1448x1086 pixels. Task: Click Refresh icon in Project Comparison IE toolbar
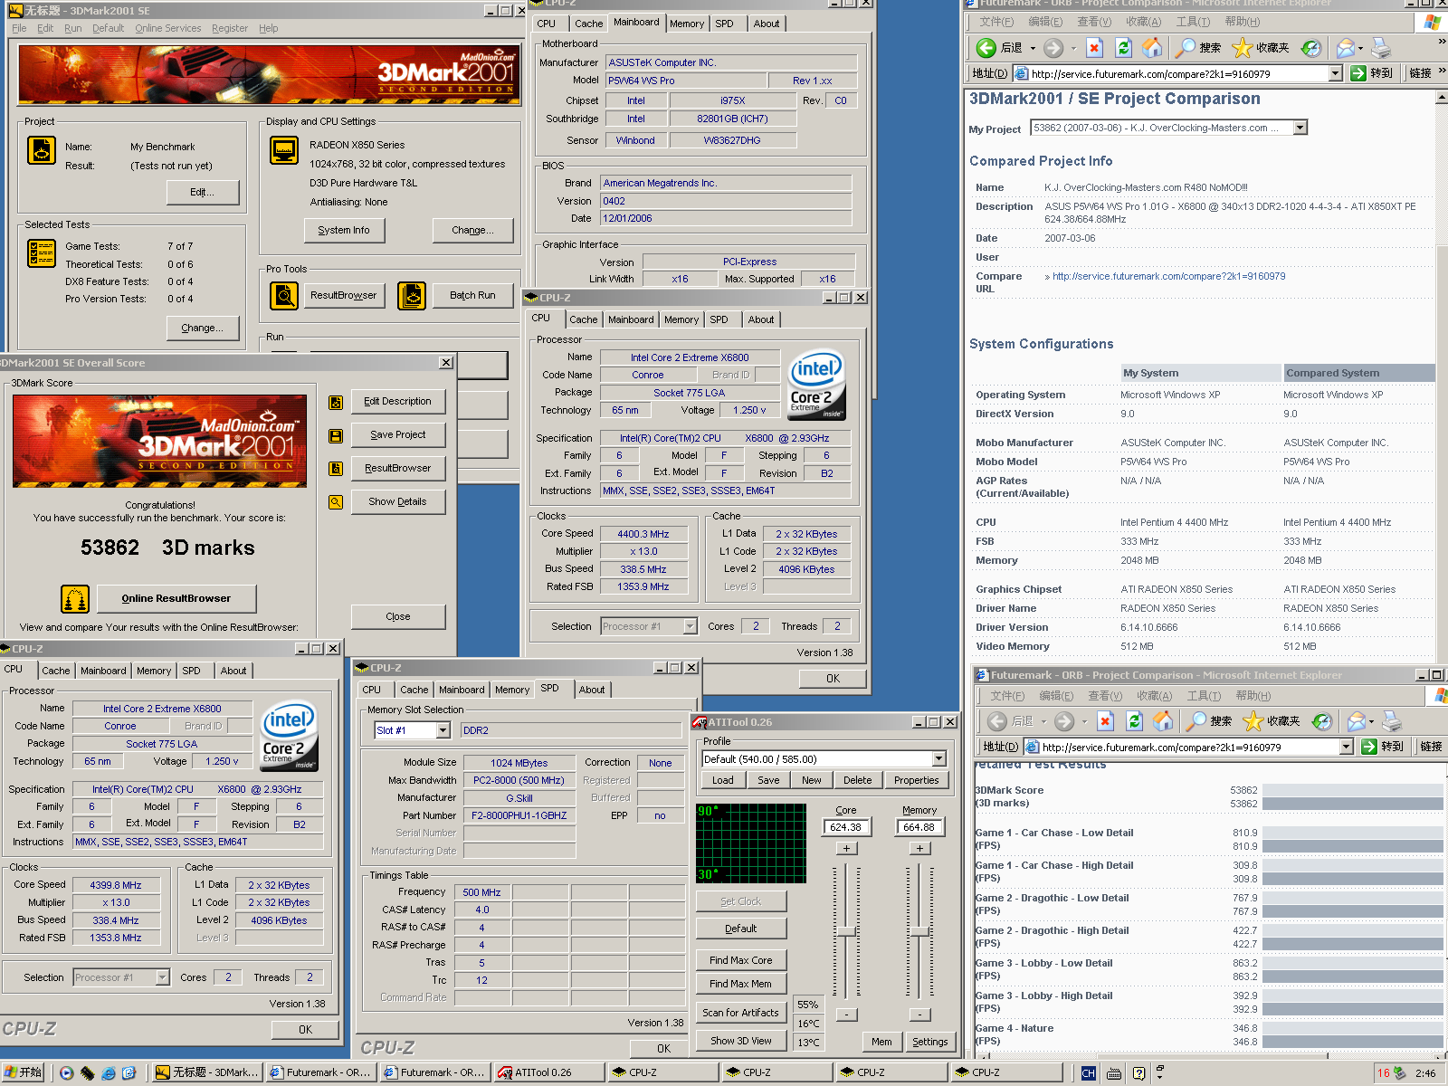1123,47
